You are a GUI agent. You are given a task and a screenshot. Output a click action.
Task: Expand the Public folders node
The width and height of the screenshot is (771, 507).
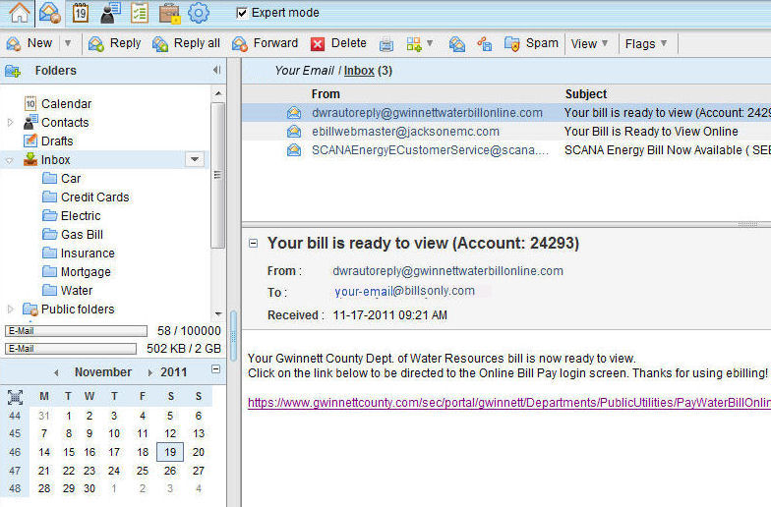point(10,309)
